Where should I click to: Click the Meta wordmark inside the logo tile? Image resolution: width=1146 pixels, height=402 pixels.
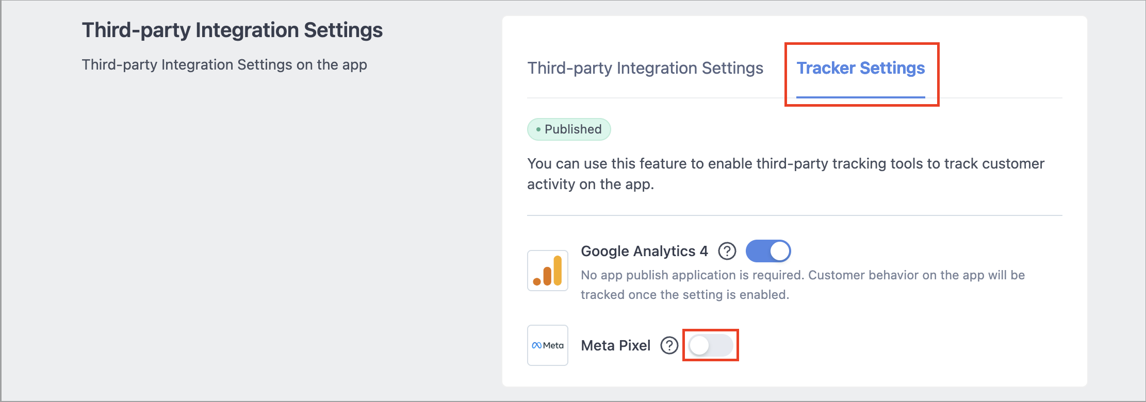[x=553, y=345]
